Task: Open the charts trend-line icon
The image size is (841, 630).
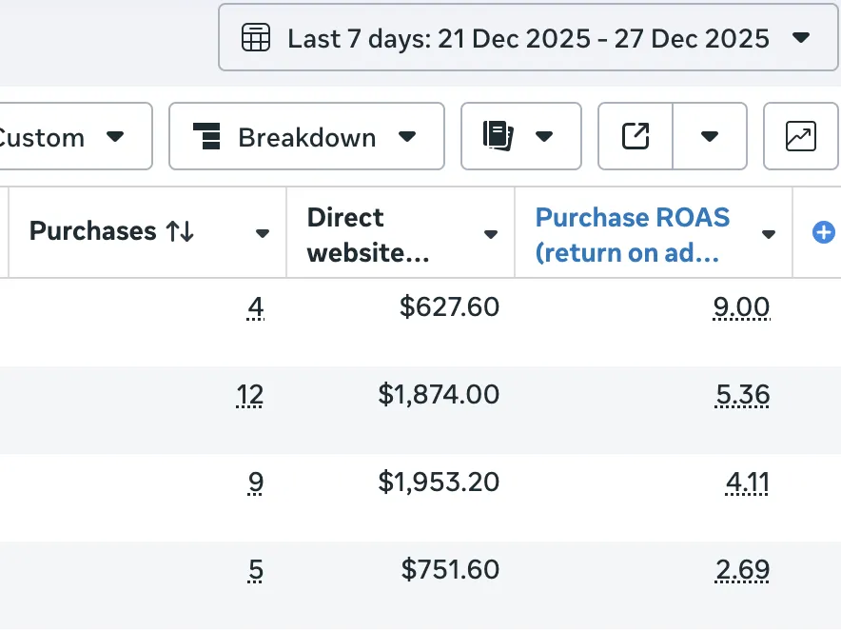Action: click(x=800, y=137)
